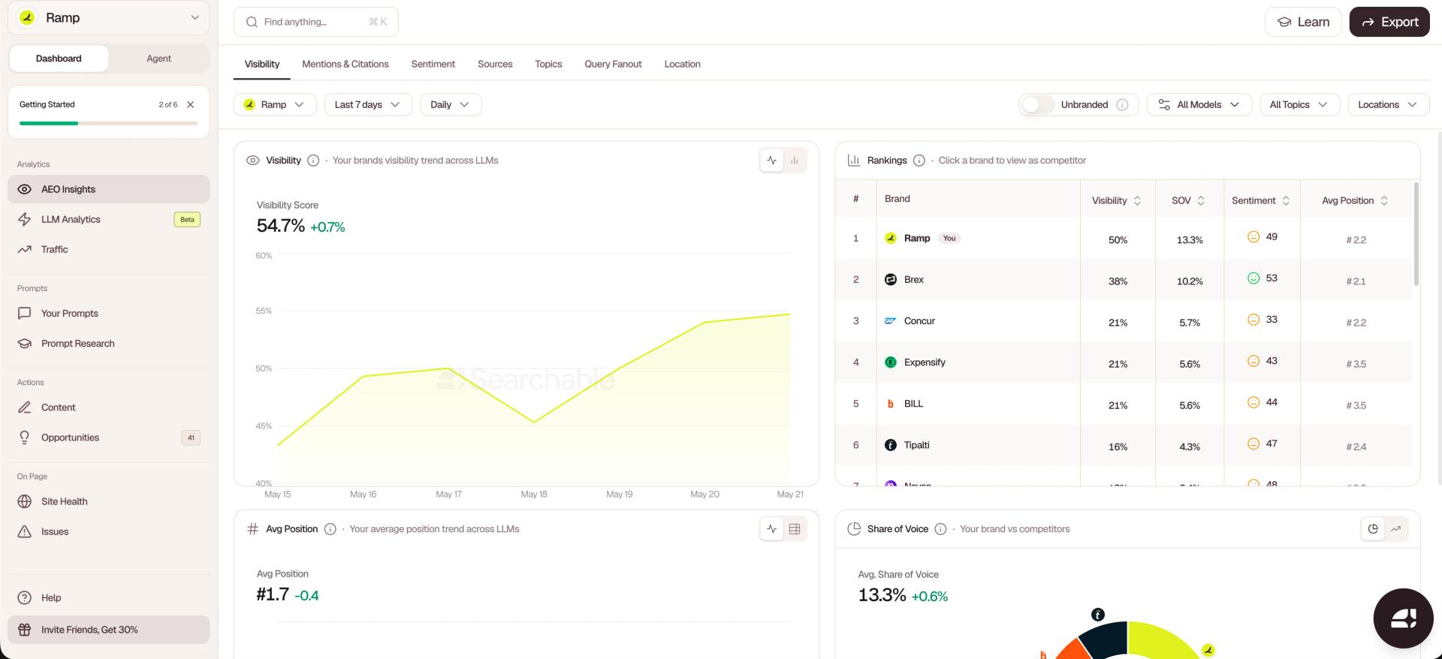
Task: Switch to the Mentions & Citations tab
Action: point(345,64)
